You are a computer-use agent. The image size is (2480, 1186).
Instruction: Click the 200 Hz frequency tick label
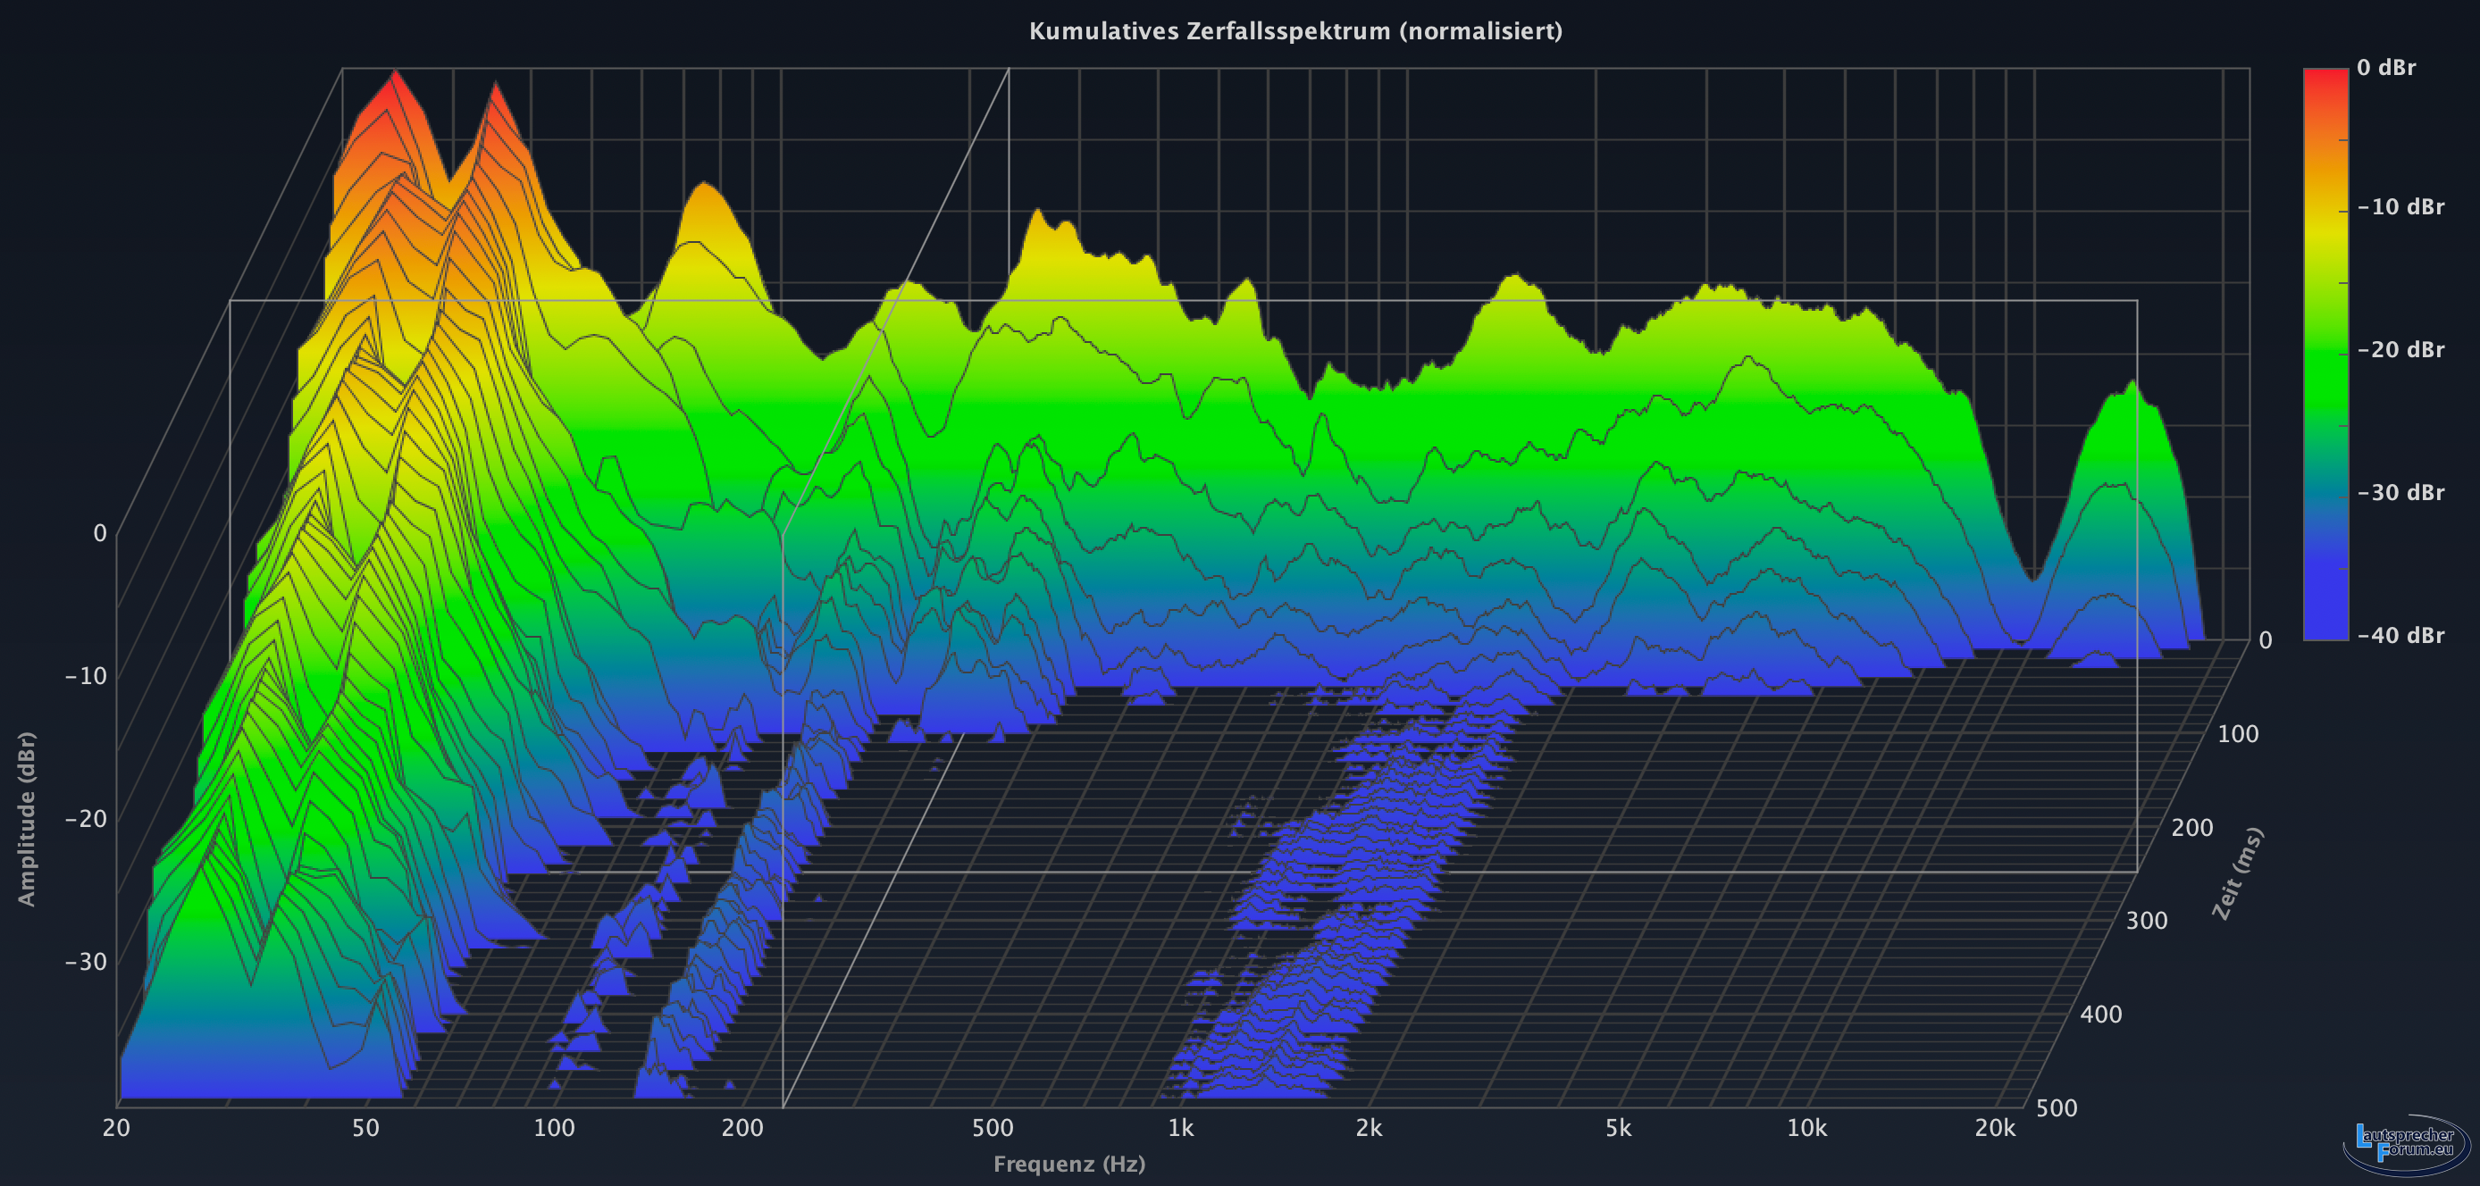coord(742,1128)
